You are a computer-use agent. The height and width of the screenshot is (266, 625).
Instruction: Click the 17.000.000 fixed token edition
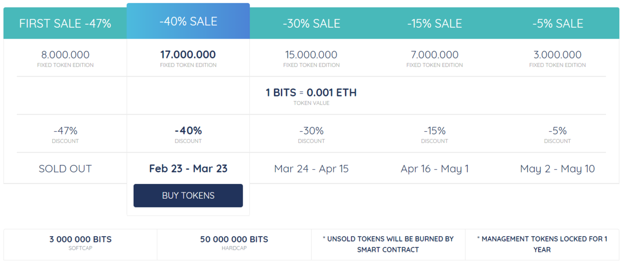(188, 55)
